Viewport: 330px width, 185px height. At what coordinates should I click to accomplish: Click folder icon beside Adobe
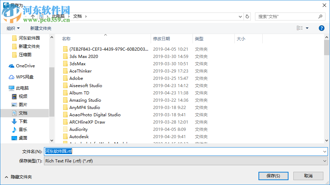pos(65,78)
